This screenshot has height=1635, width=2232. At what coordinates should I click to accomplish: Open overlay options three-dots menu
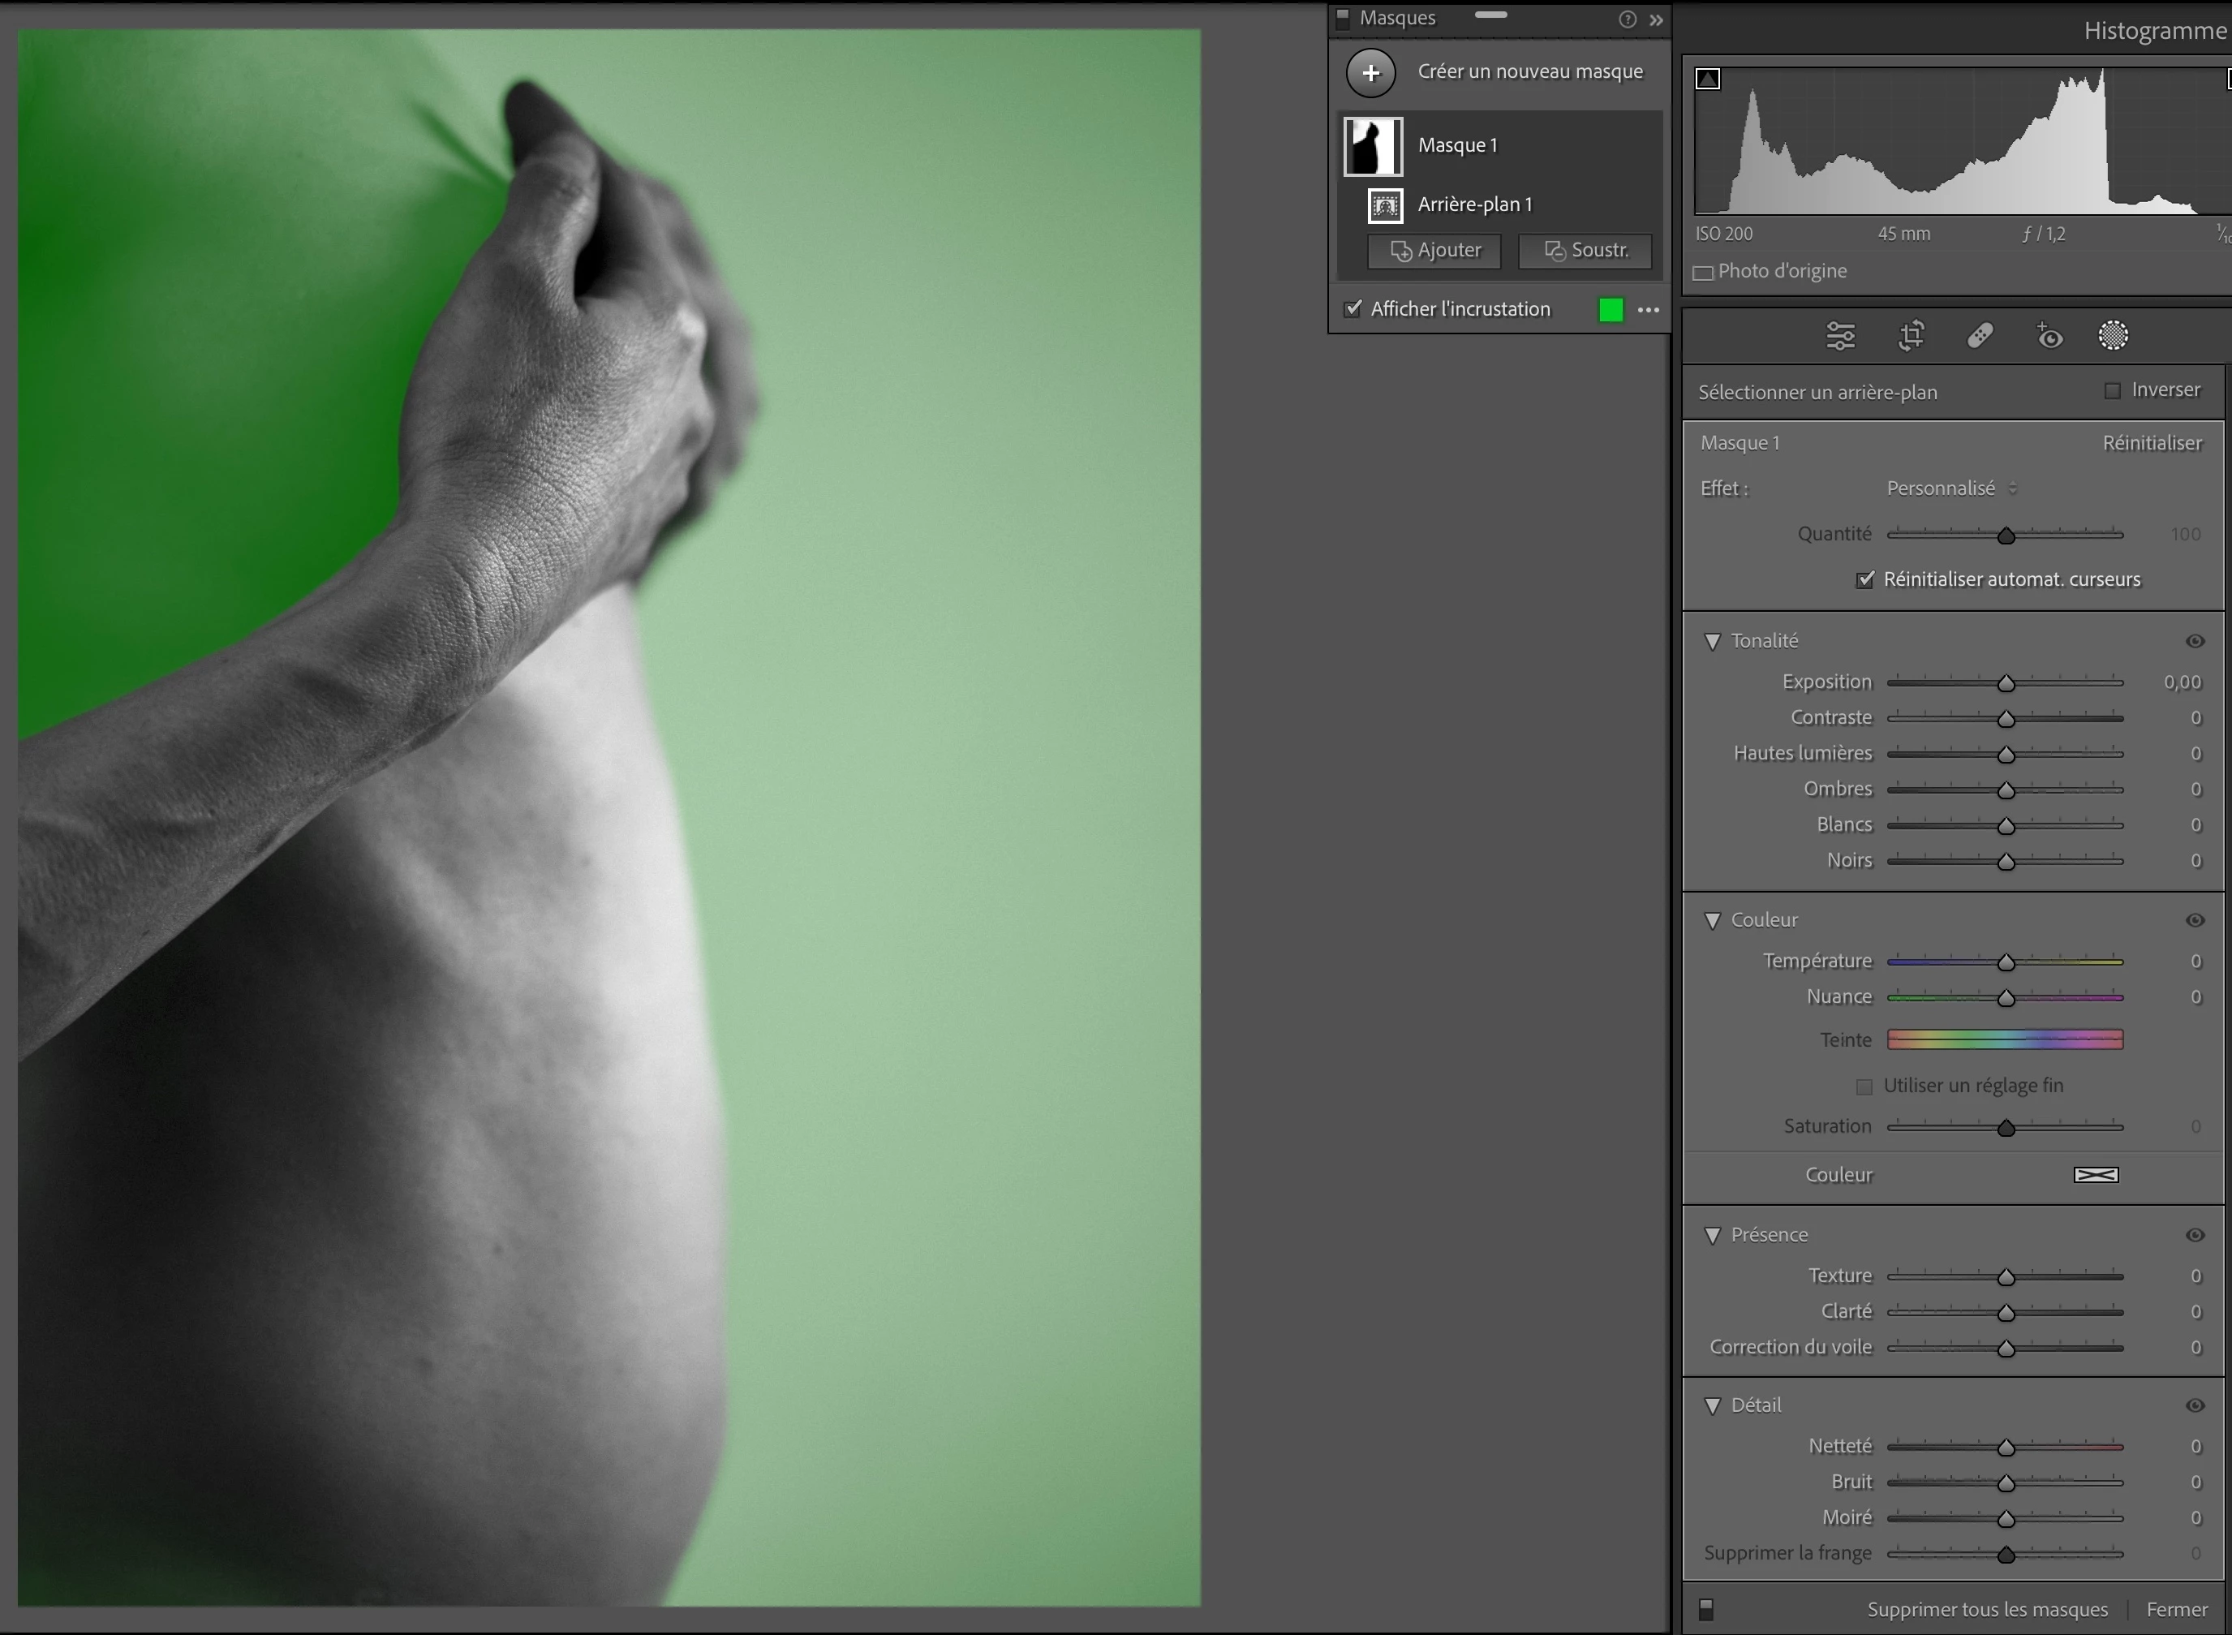point(1649,310)
